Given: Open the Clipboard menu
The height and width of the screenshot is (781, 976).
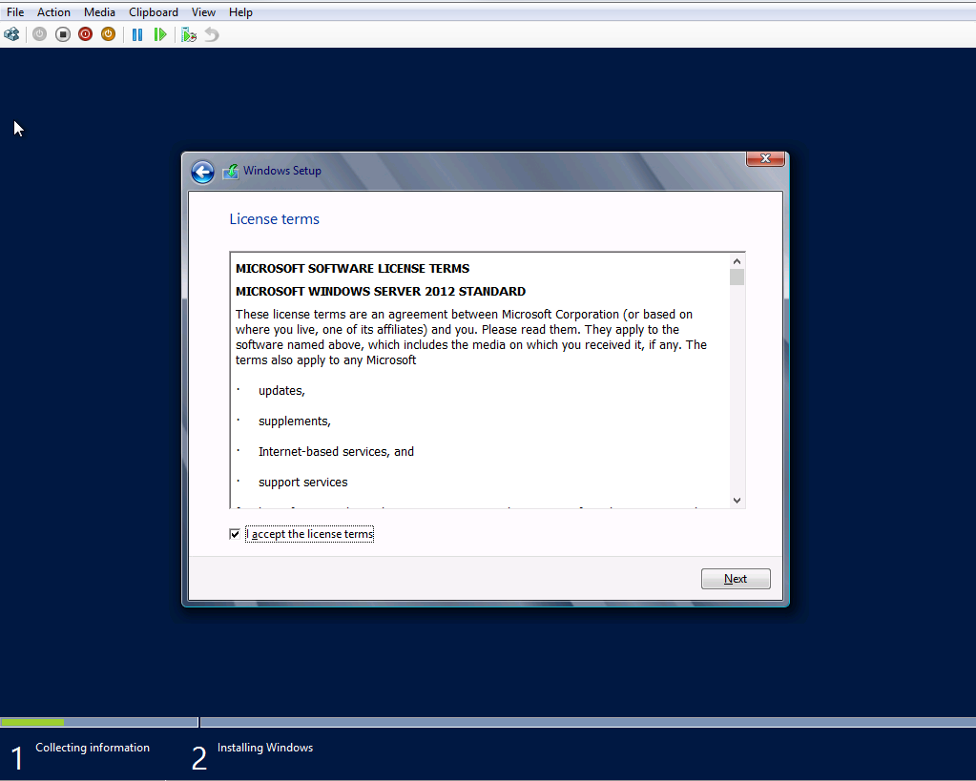Looking at the screenshot, I should [154, 12].
